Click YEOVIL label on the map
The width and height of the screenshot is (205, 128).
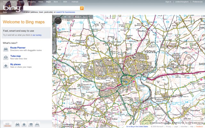pos(150,52)
